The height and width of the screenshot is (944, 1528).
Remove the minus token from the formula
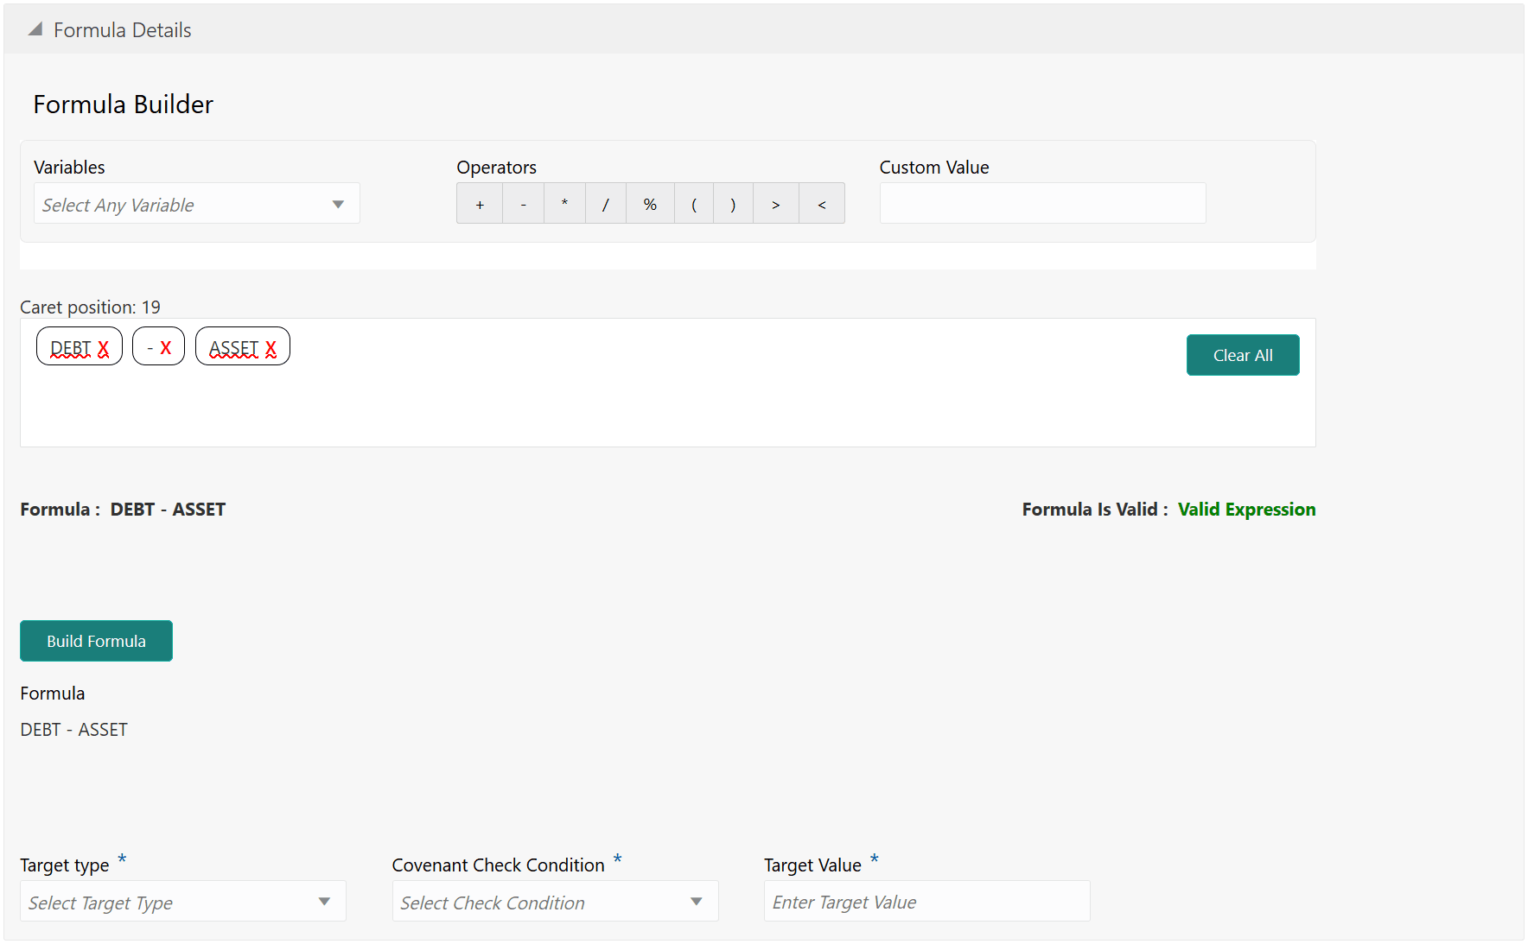pyautogui.click(x=167, y=346)
